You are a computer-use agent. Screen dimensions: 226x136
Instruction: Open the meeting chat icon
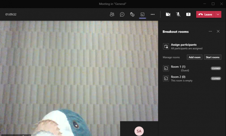coord(122,14)
